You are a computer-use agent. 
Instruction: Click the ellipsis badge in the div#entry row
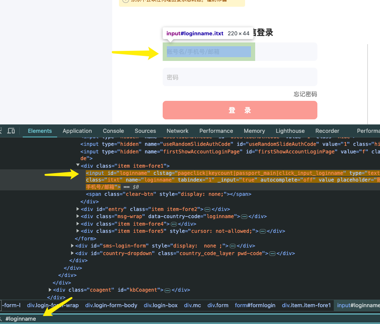pyautogui.click(x=207, y=209)
